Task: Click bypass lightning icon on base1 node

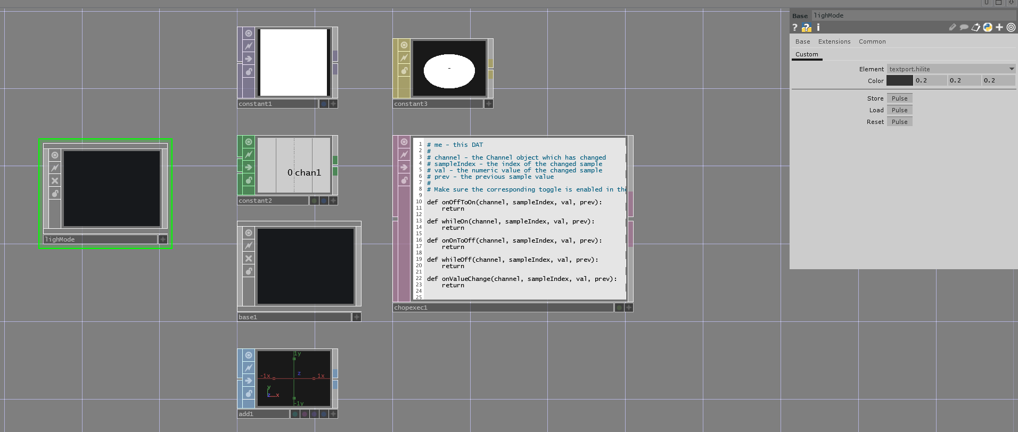Action: coord(249,246)
